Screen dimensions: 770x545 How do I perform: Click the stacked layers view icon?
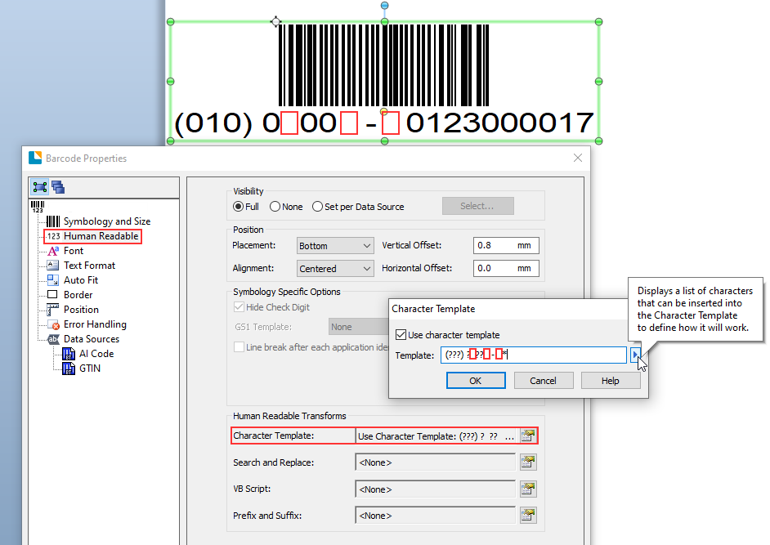point(58,187)
